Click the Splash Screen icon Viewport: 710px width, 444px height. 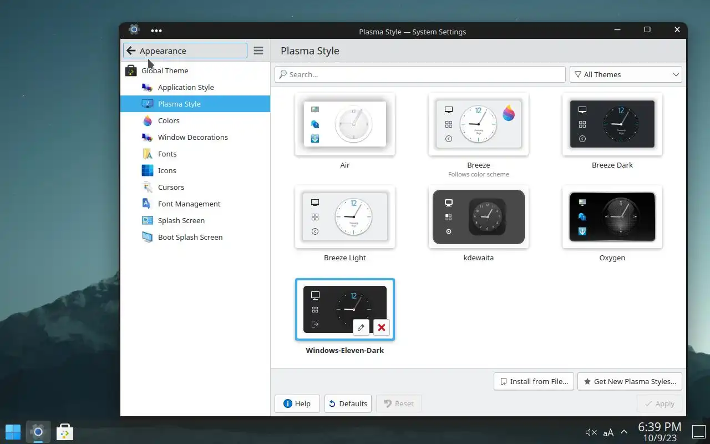147,220
